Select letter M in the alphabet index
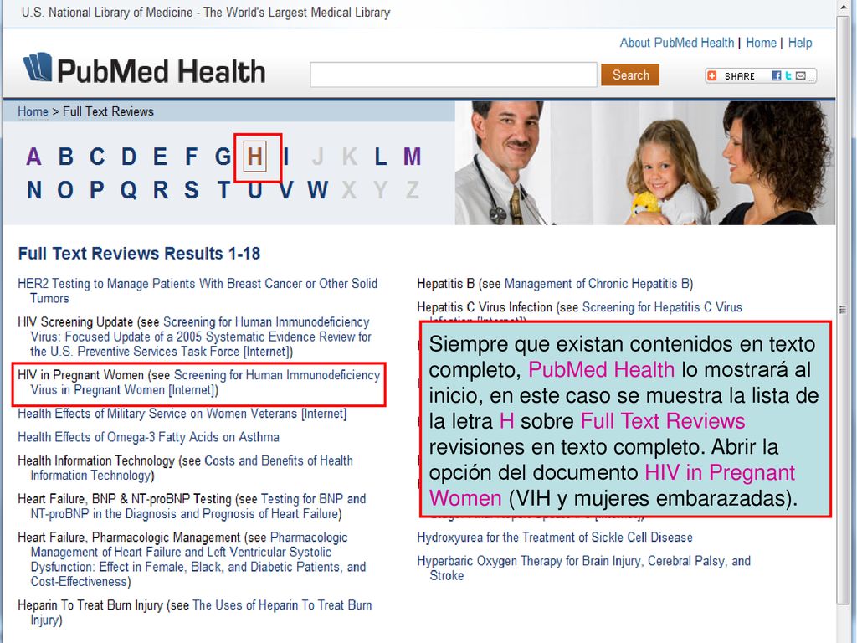 pyautogui.click(x=412, y=157)
